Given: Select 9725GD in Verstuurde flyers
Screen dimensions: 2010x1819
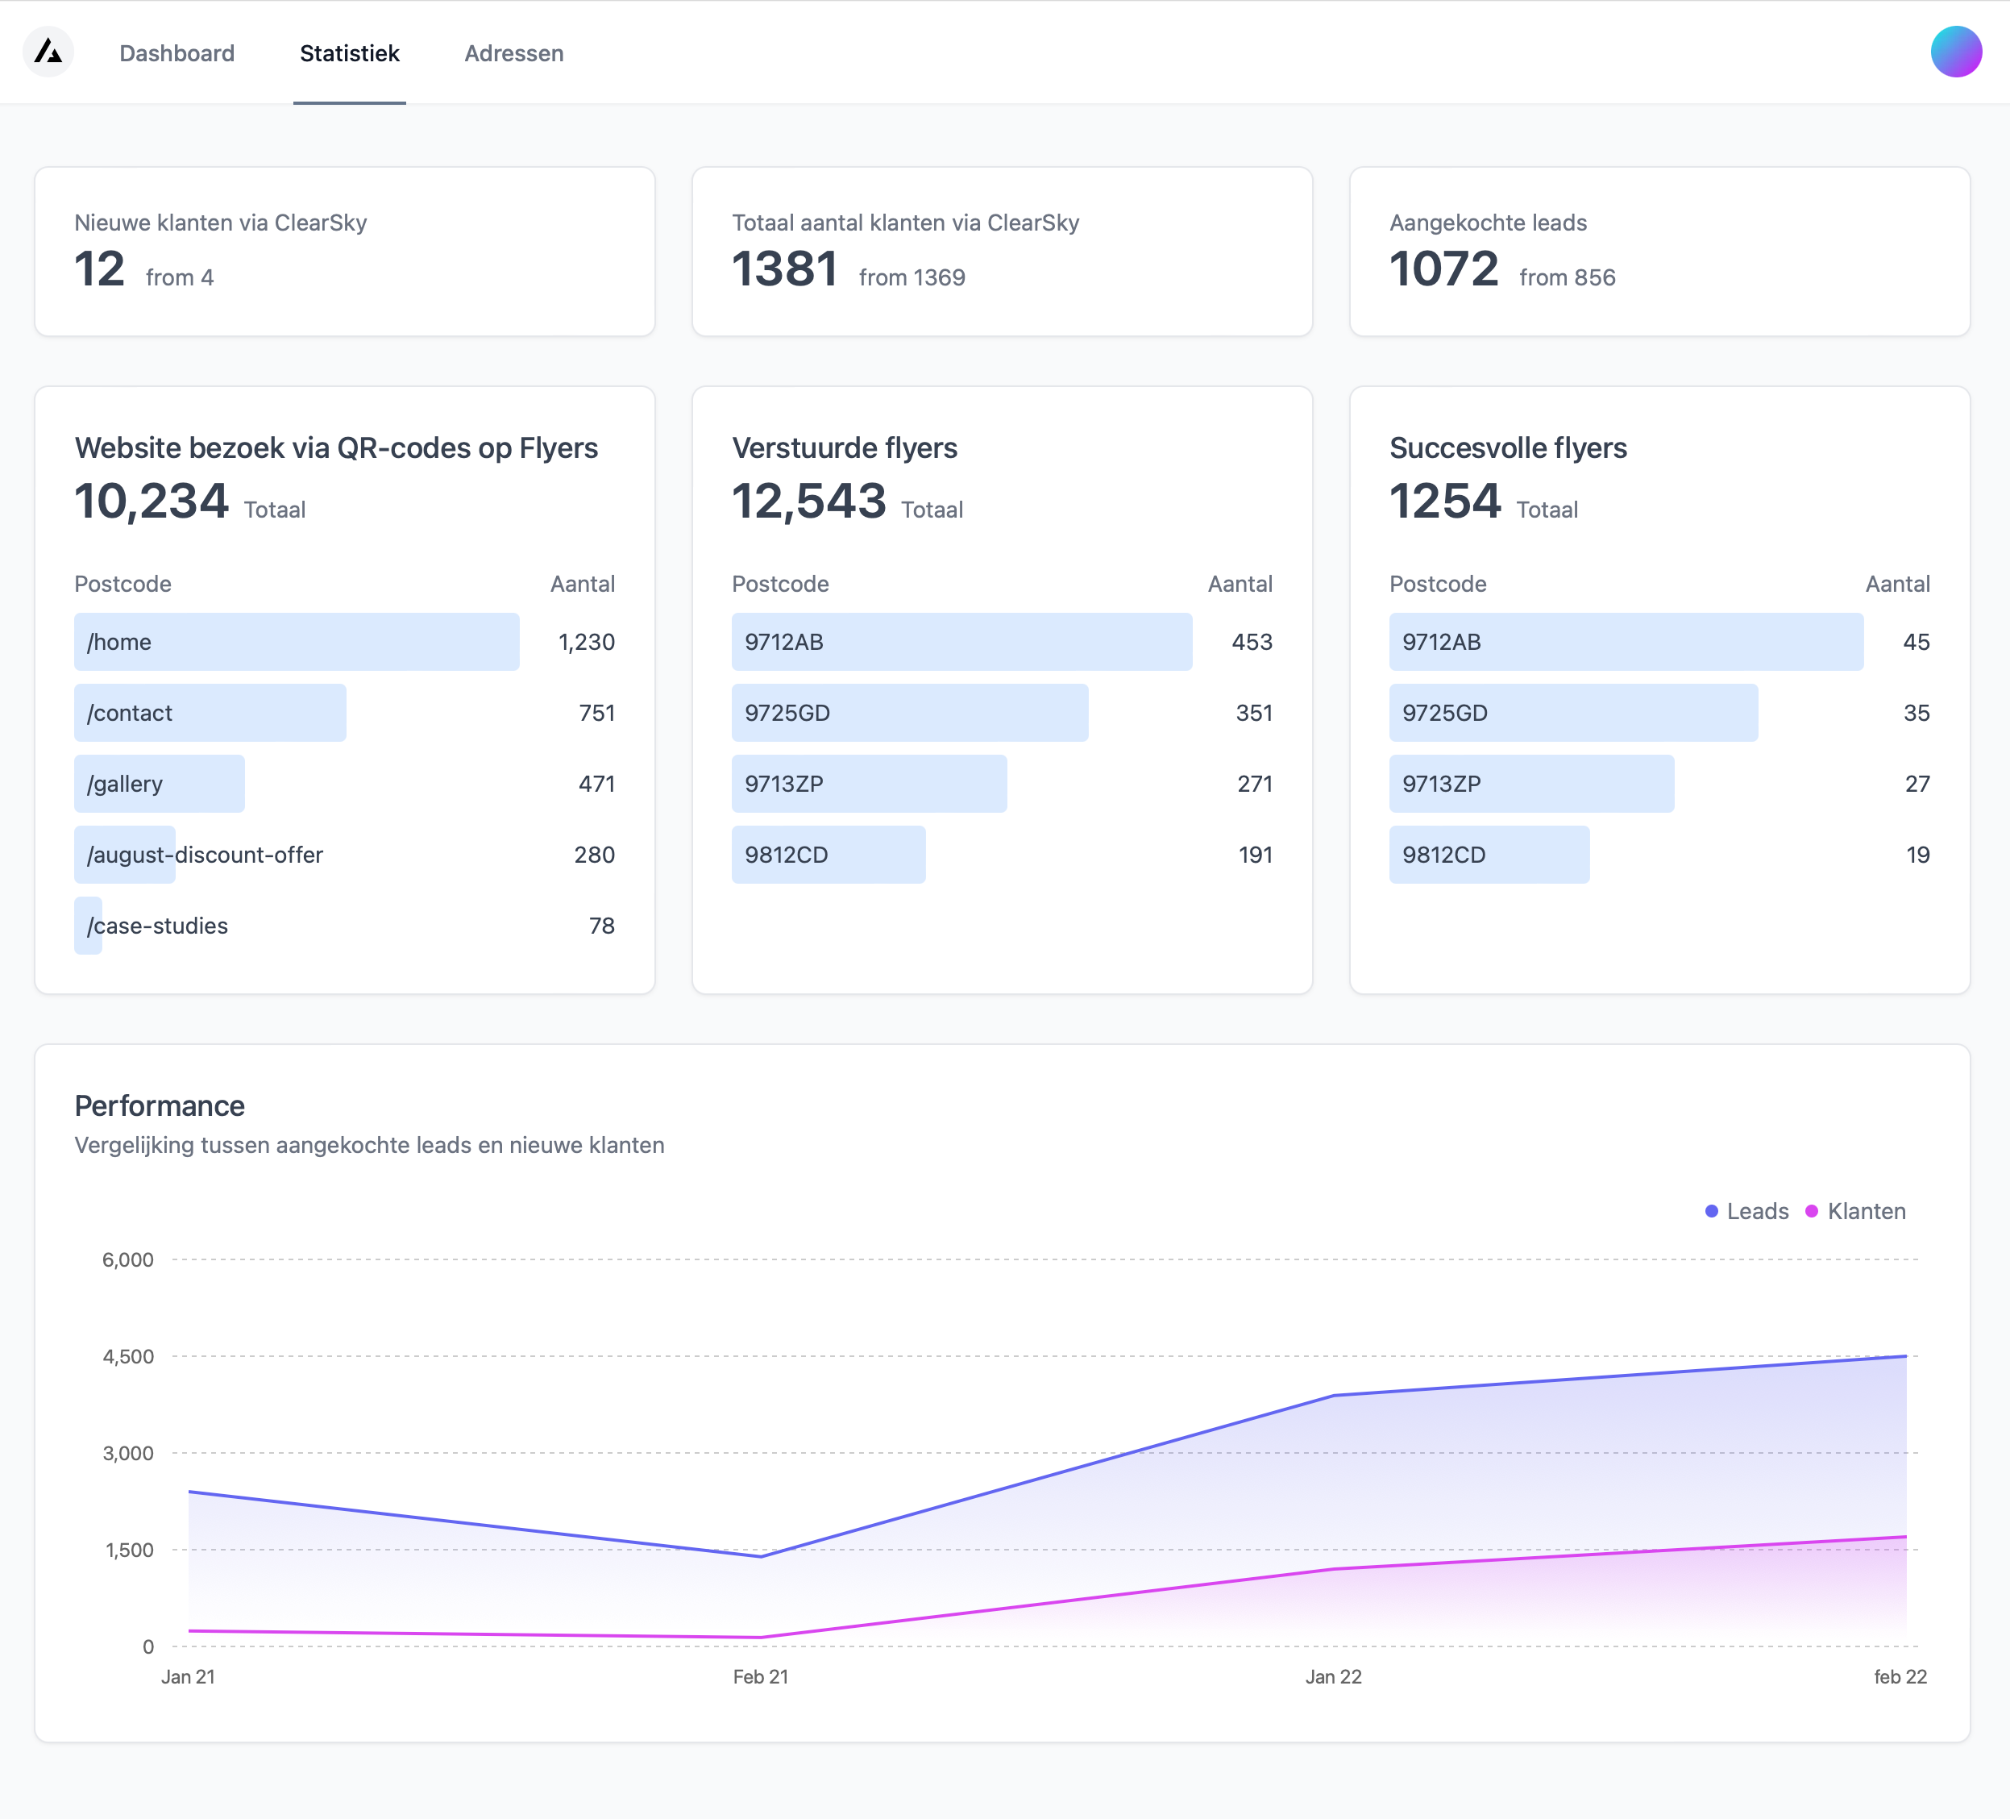Looking at the screenshot, I should [x=909, y=712].
